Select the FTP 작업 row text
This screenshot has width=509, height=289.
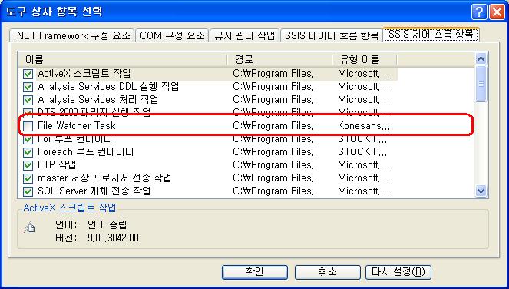[57, 164]
